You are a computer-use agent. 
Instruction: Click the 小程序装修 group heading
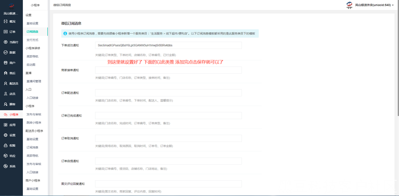(x=33, y=48)
